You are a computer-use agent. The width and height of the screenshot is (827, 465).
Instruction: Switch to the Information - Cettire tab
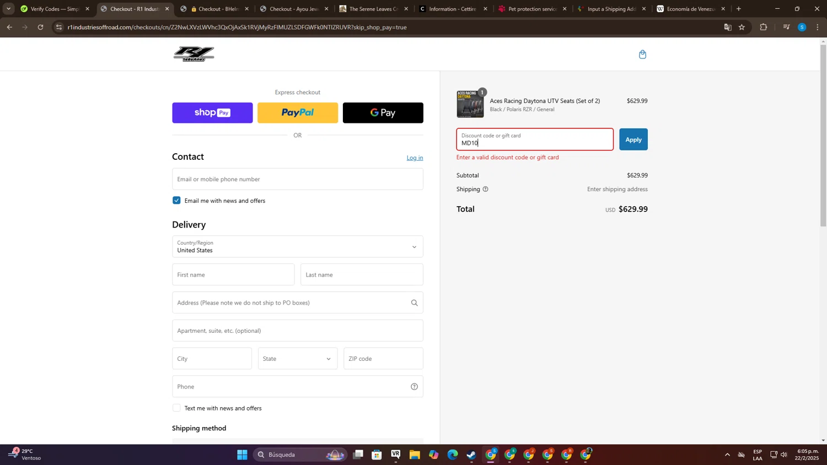pos(453,9)
